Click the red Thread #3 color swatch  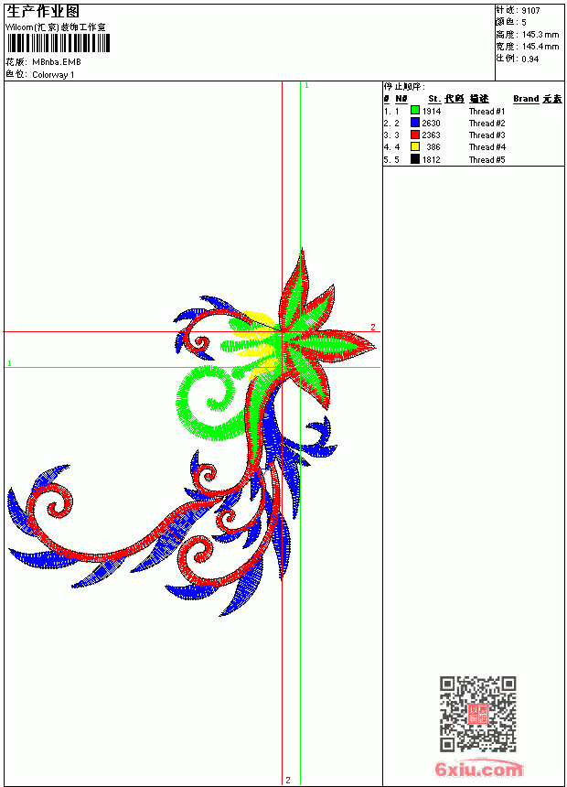tap(415, 135)
